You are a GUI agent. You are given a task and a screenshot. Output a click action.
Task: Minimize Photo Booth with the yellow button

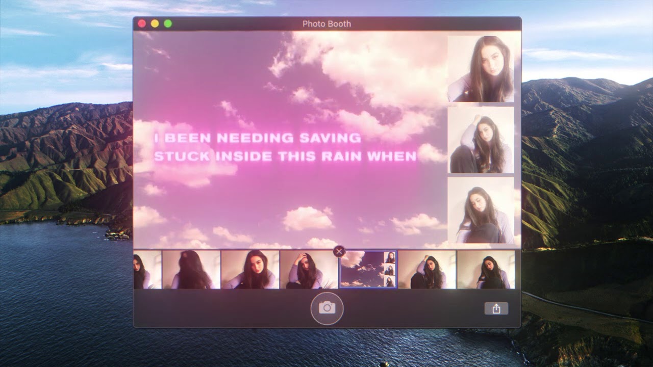point(155,23)
